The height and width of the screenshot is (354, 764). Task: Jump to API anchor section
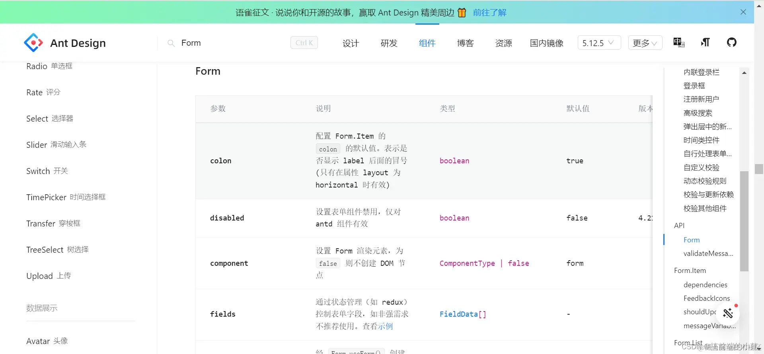click(679, 225)
